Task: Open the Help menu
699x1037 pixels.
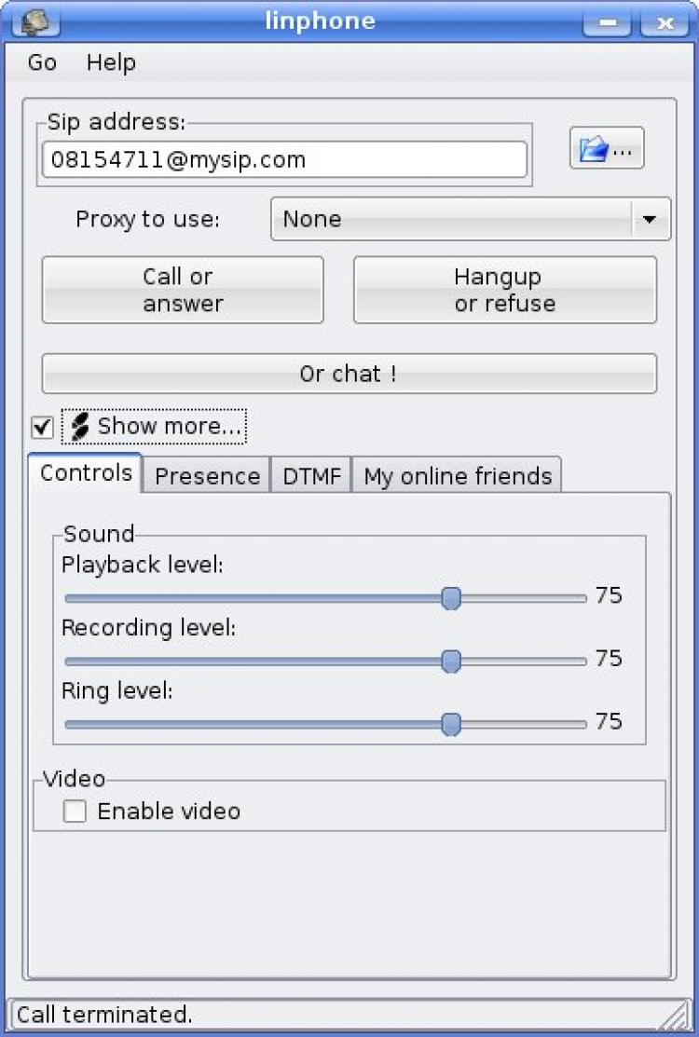Action: pos(111,62)
